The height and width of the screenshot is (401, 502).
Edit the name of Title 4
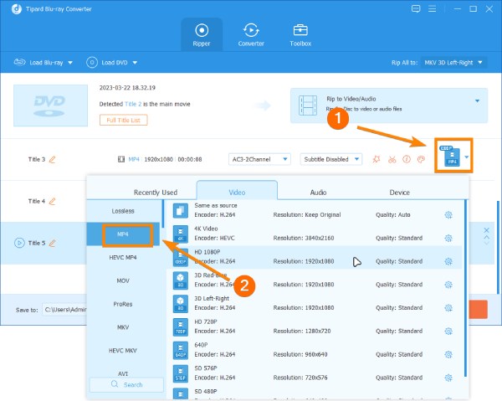[52, 201]
